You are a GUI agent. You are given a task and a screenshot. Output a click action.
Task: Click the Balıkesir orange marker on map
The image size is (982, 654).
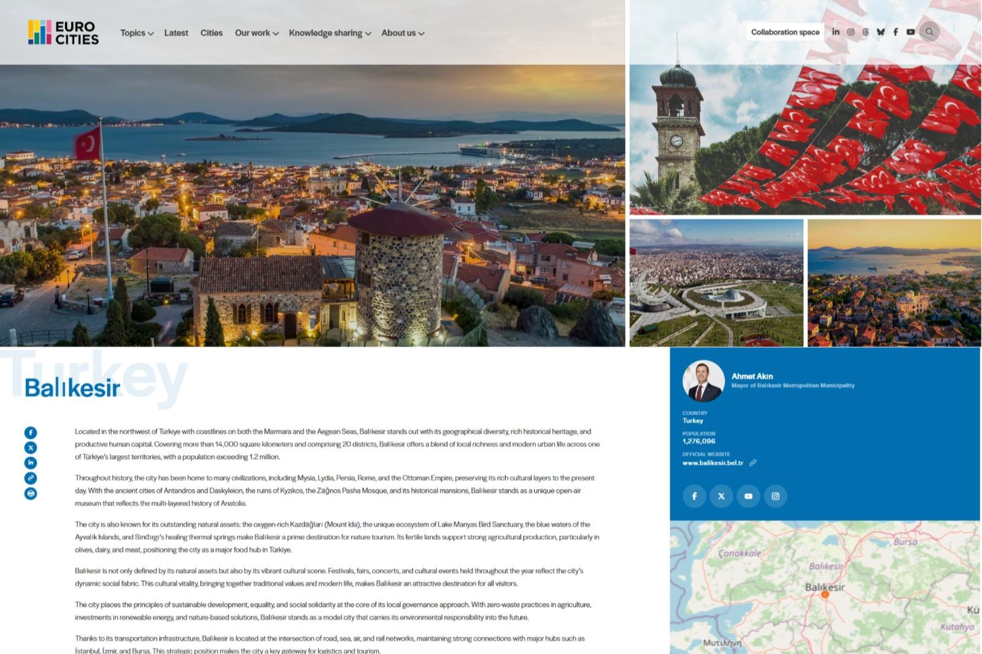[825, 594]
